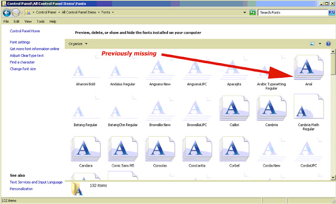Go to Control Panel Home
This screenshot has height=204, width=336.
(x=25, y=31)
